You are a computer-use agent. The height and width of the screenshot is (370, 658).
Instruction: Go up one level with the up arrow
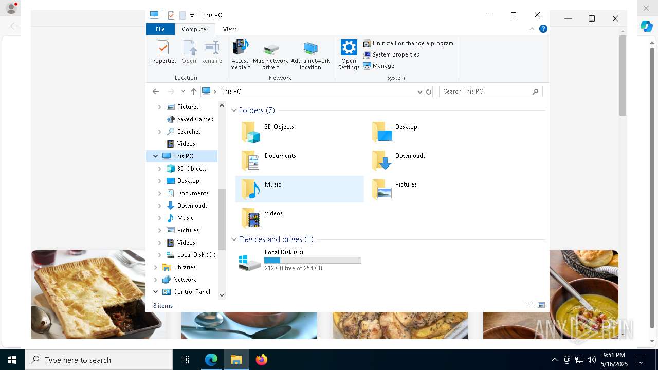tap(193, 91)
